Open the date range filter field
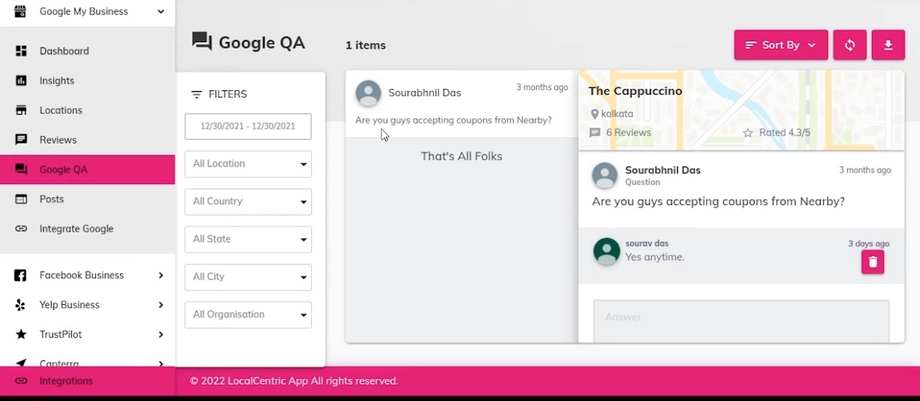Screen dimensions: 920x401 click(248, 127)
